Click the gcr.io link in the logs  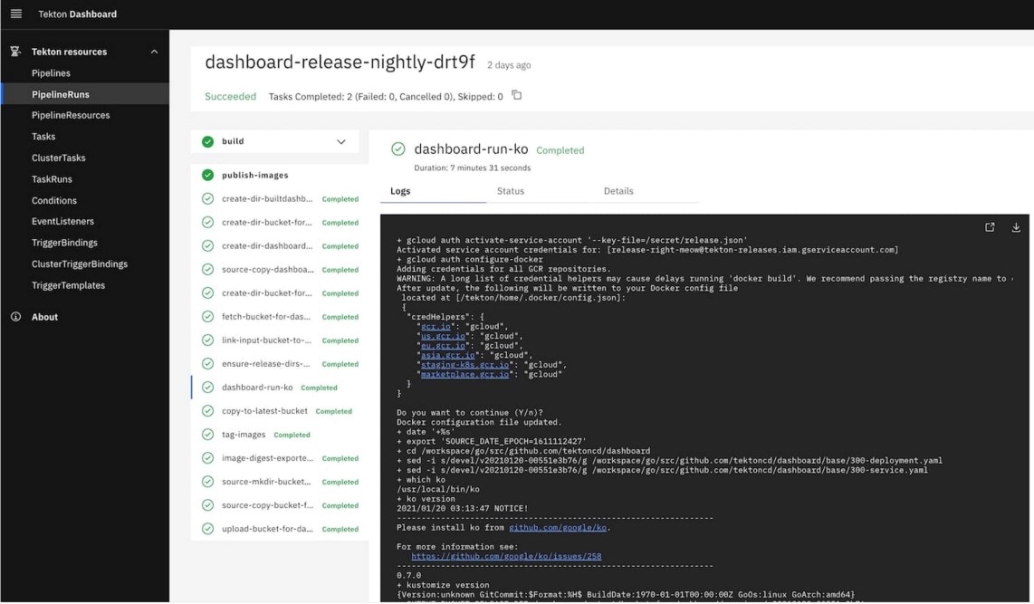pos(436,326)
